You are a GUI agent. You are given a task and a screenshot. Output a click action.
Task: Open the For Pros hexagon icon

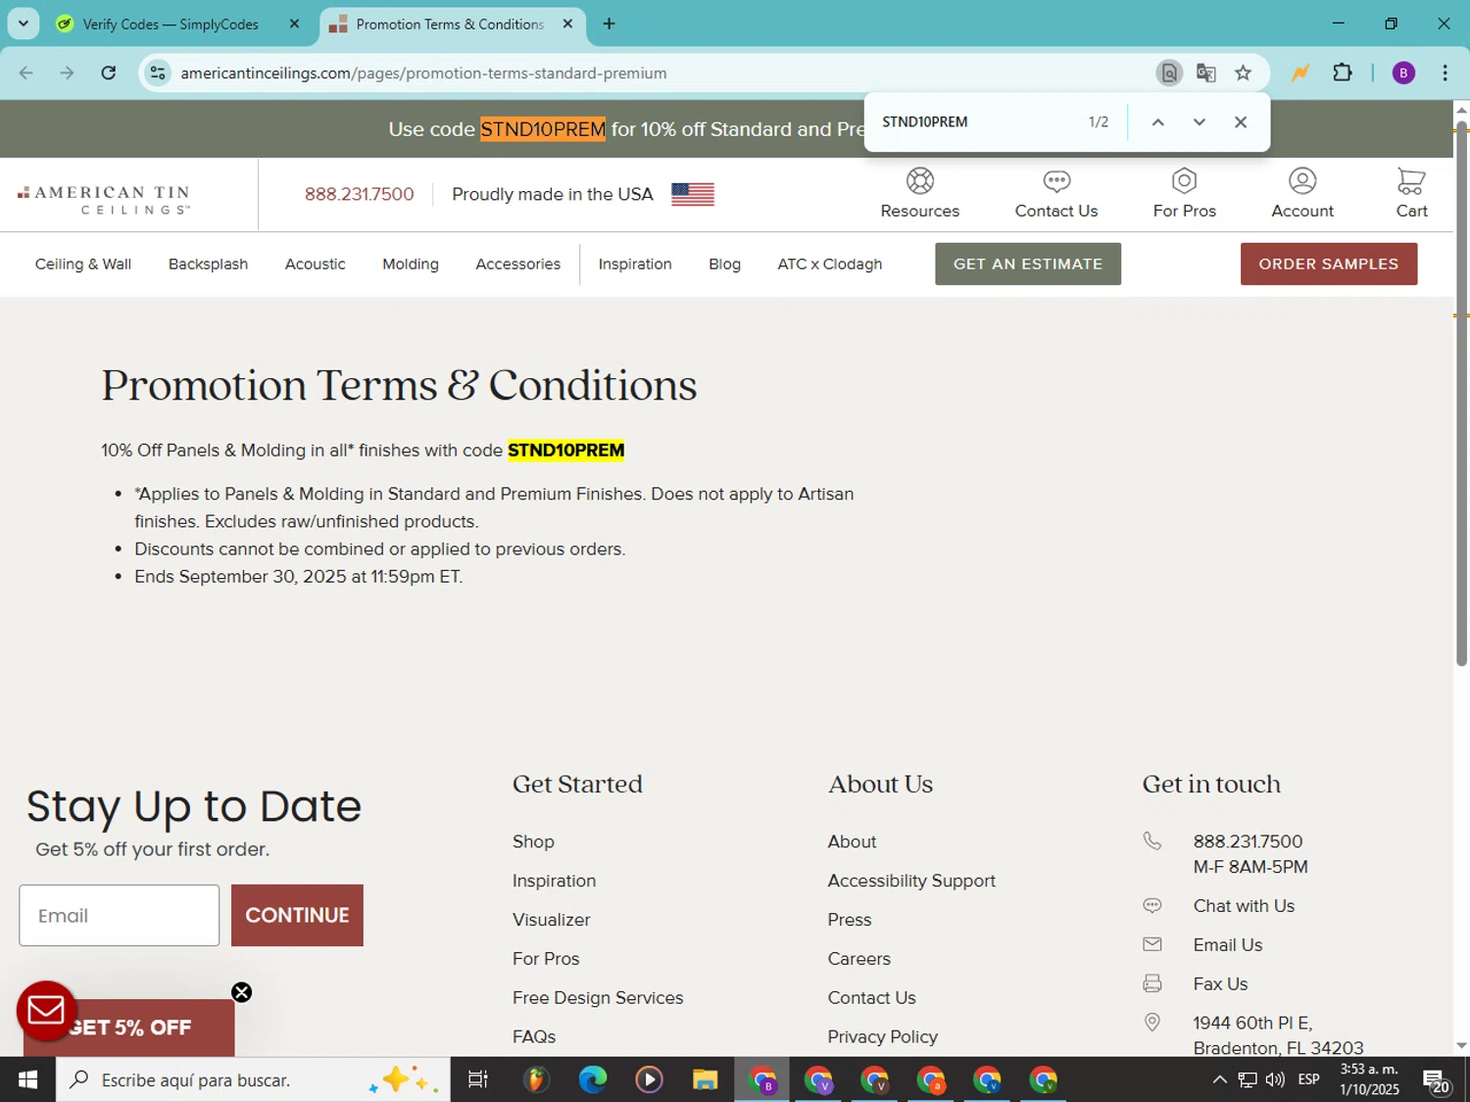1184,181
